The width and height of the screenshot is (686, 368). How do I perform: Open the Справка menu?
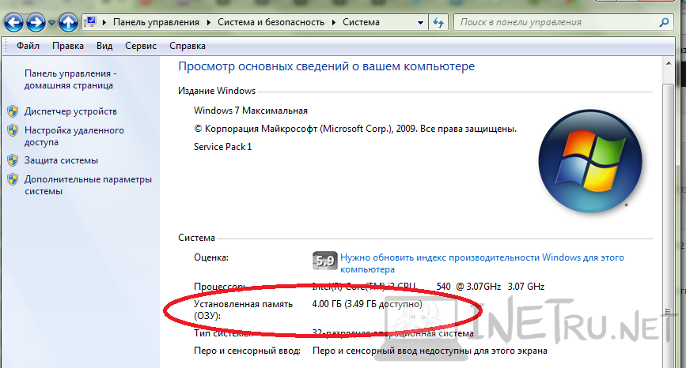tap(188, 46)
